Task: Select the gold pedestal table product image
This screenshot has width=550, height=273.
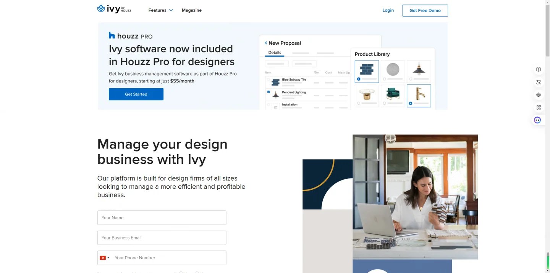Action: coord(367,94)
